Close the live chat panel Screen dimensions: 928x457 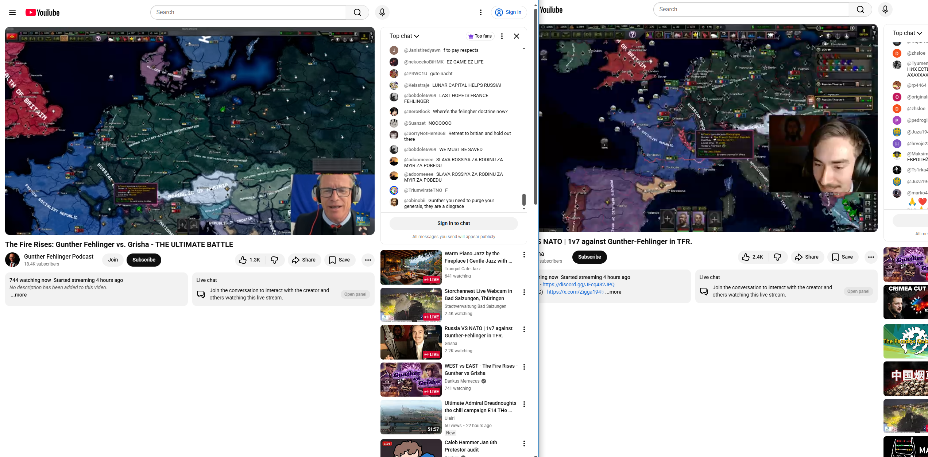click(517, 36)
